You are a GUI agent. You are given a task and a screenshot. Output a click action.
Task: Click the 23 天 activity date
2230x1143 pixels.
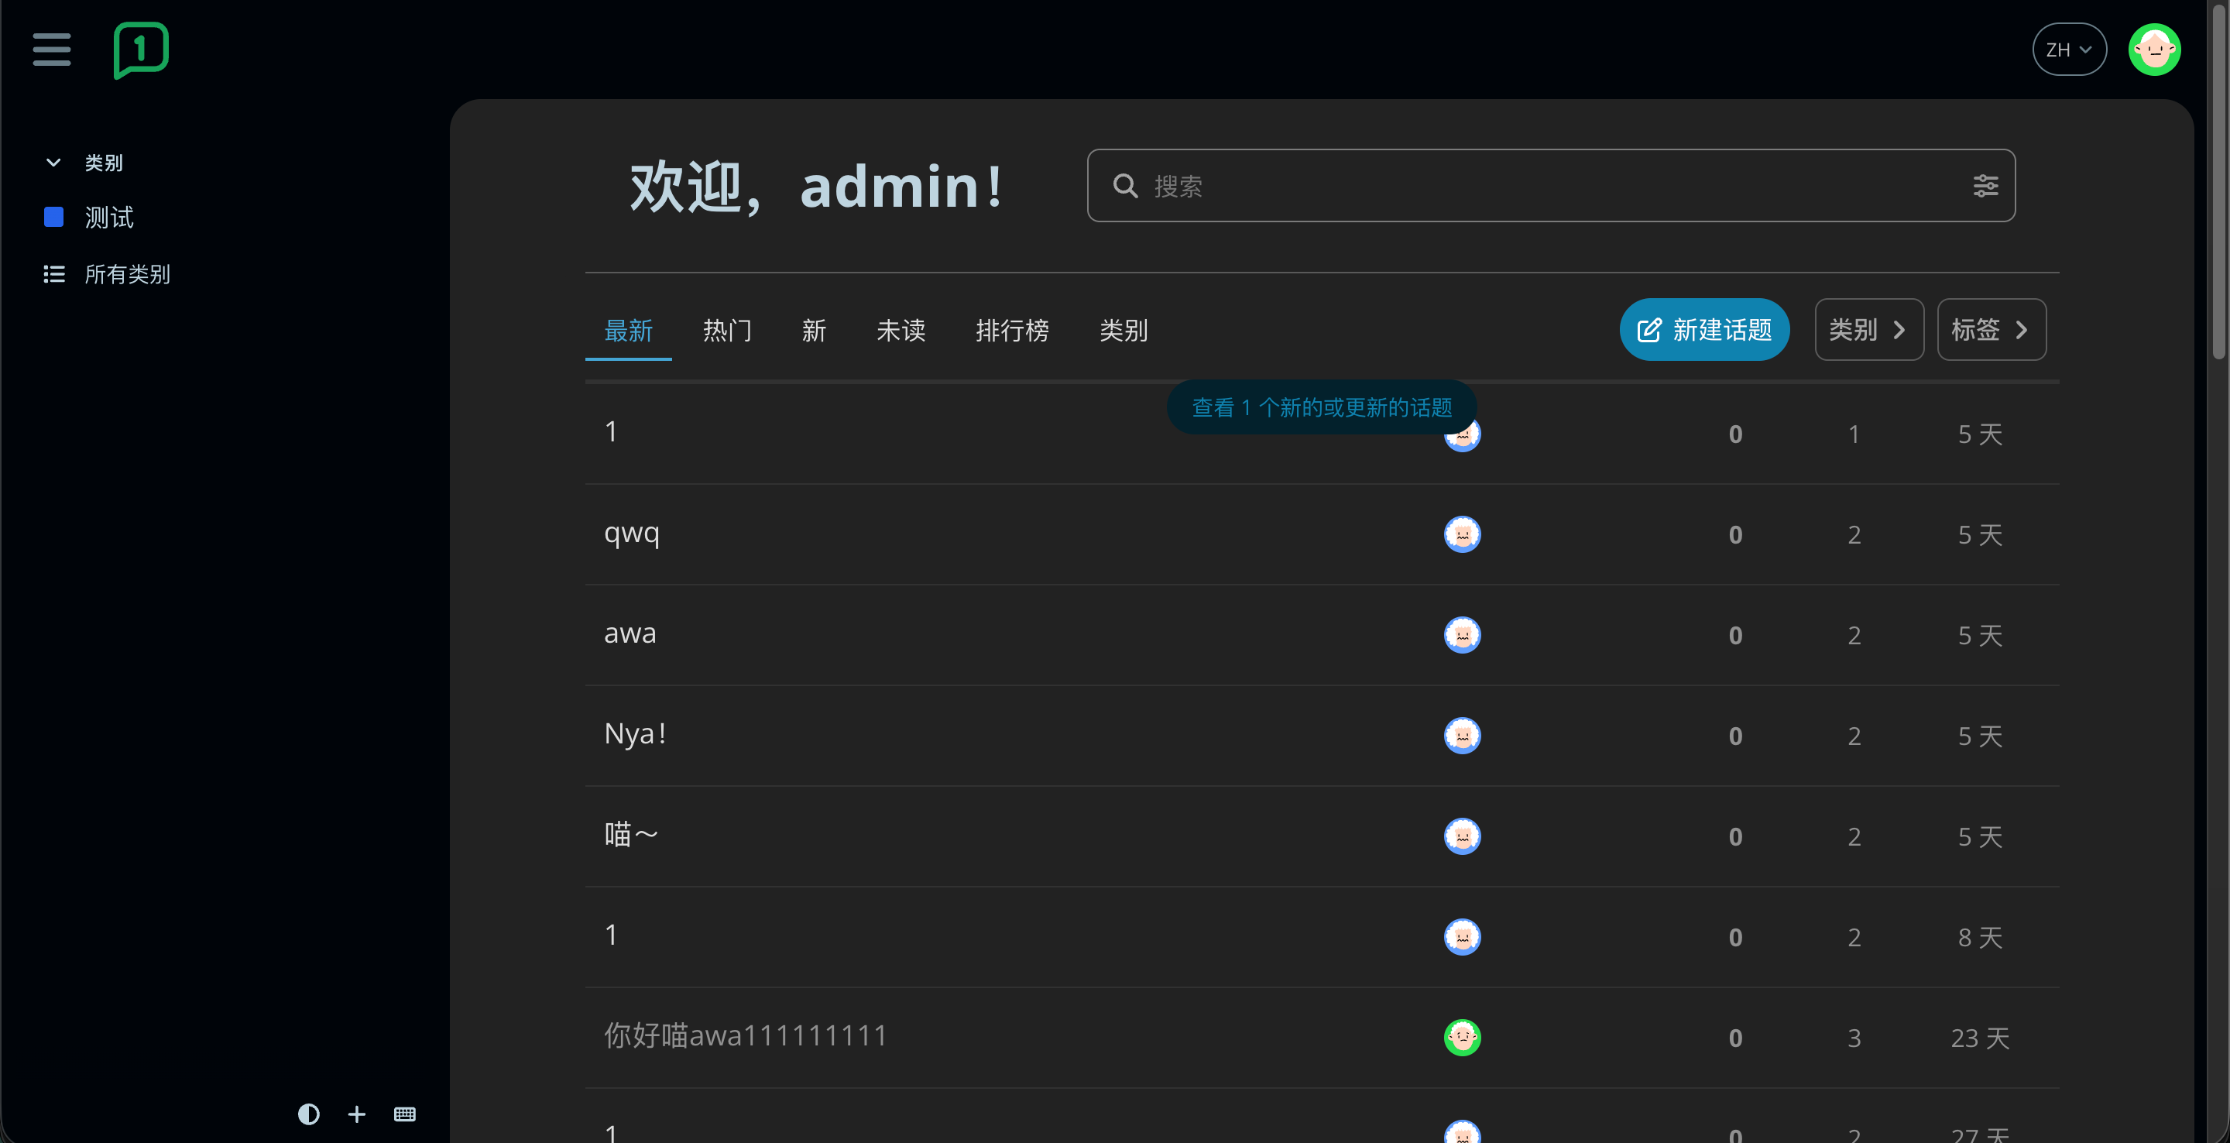pos(1979,1038)
